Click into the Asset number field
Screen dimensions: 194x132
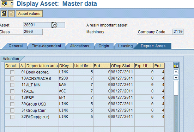point(37,25)
